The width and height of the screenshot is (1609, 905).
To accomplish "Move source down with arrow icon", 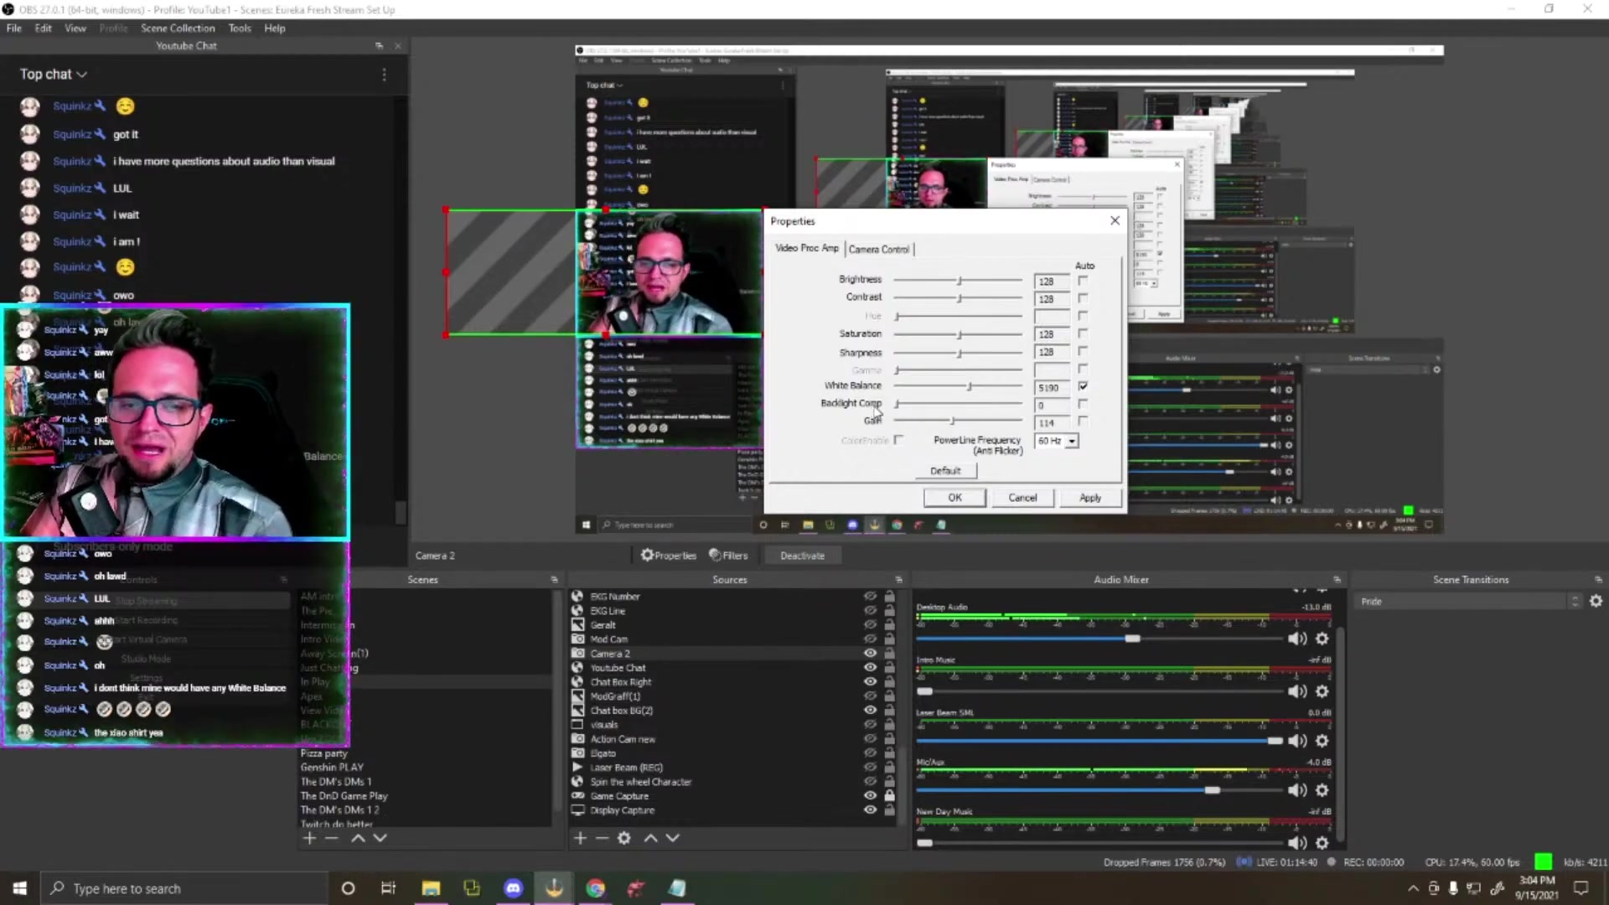I will [672, 838].
